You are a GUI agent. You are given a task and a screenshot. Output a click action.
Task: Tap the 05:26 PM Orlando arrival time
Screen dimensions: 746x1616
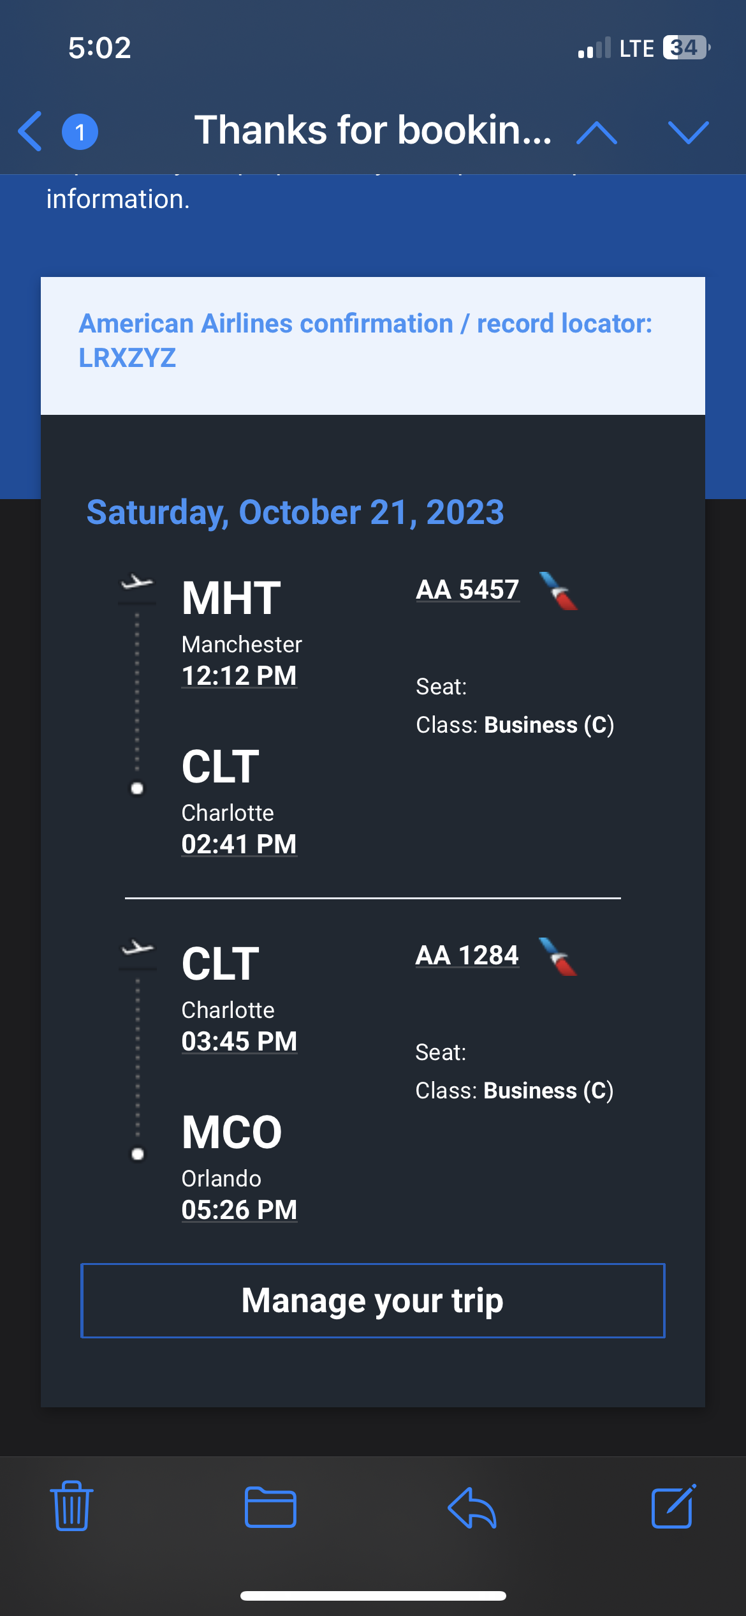pyautogui.click(x=239, y=1210)
